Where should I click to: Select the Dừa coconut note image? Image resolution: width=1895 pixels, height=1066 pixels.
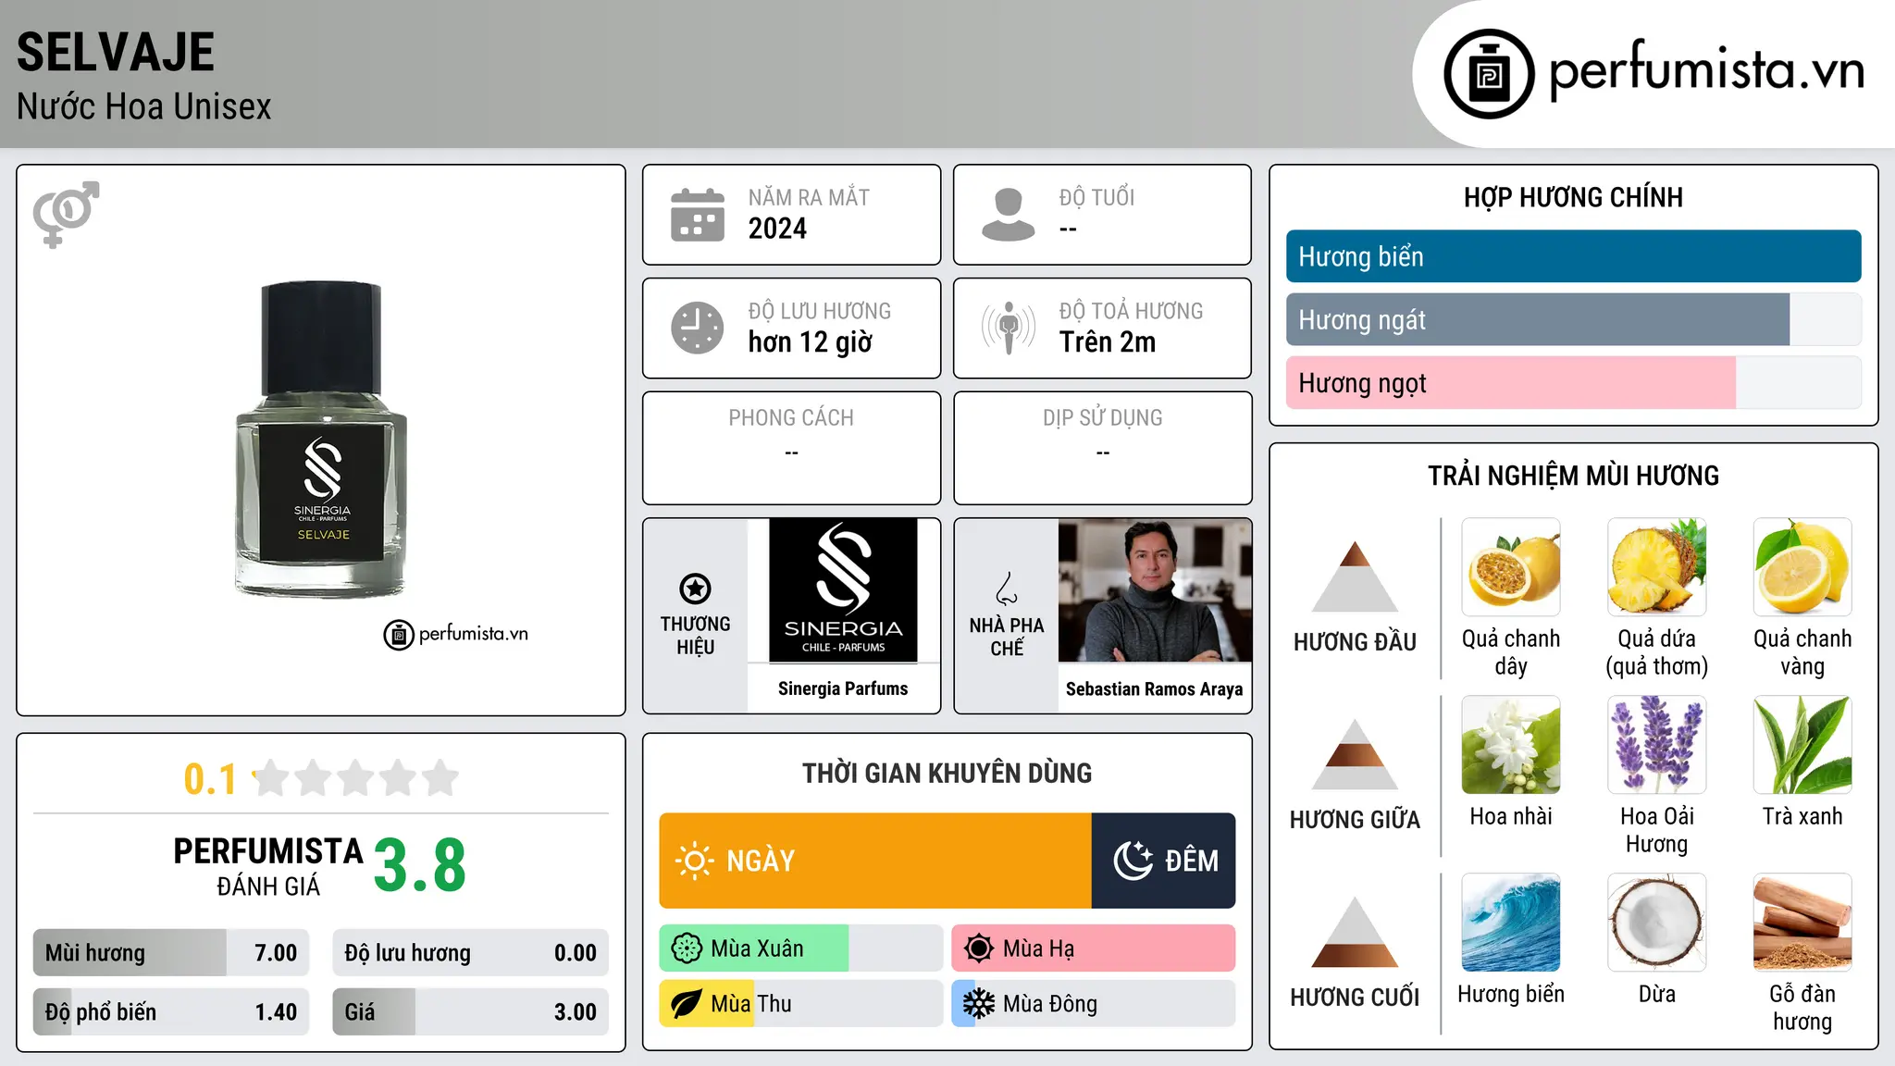[x=1657, y=923]
